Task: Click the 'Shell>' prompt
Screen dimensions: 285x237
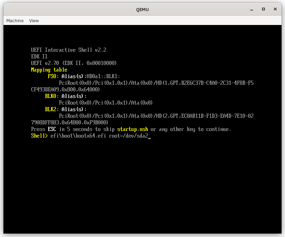Action: coord(39,136)
